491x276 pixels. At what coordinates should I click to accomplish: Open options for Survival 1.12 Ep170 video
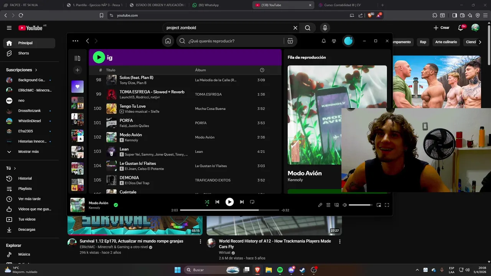pos(200,242)
